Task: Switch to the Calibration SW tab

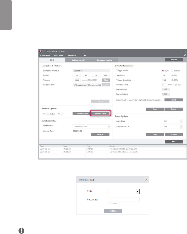Action: pyautogui.click(x=78, y=60)
